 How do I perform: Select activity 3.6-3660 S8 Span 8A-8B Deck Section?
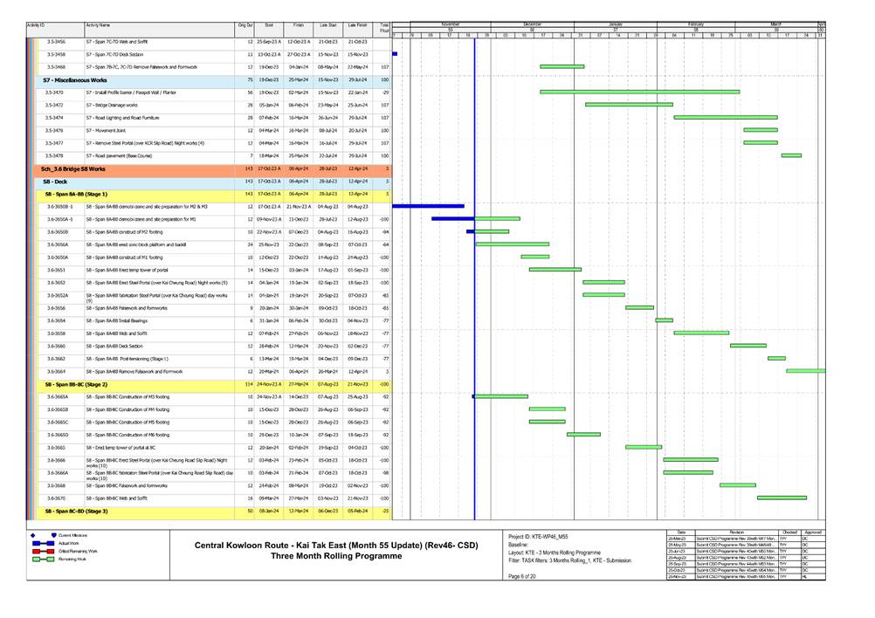click(121, 346)
